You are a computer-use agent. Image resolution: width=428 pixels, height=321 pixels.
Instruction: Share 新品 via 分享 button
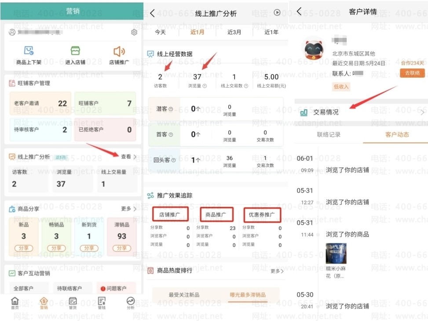coord(24,248)
